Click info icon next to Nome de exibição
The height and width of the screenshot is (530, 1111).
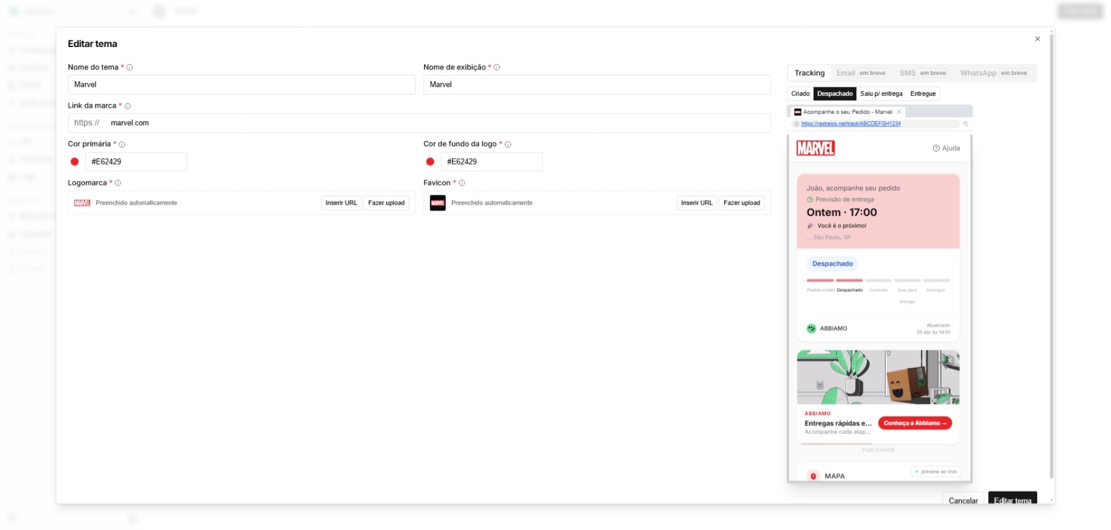pos(497,67)
